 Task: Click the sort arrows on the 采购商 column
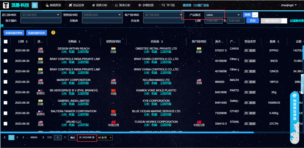pyautogui.click(x=79, y=42)
